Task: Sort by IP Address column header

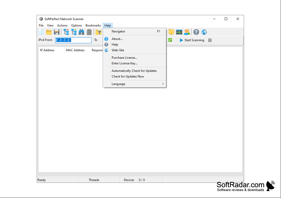Action: 51,50
